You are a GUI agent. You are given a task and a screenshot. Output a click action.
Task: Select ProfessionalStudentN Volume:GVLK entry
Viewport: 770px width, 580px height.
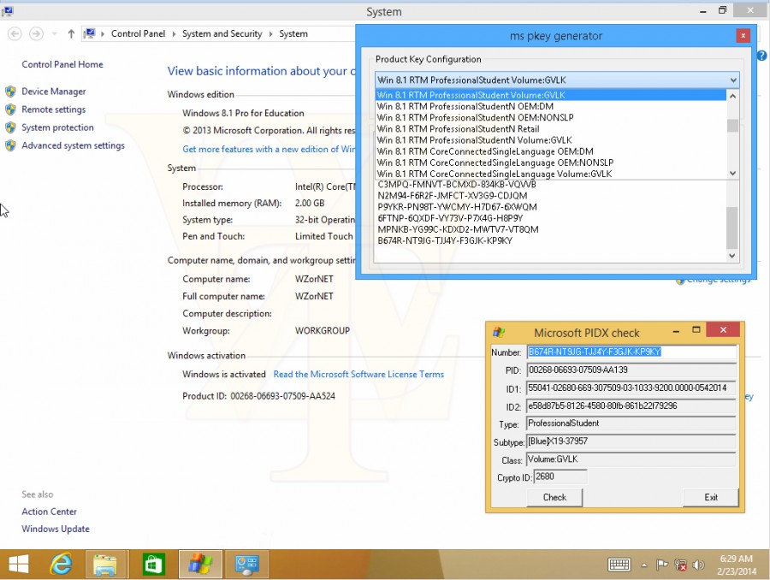[x=550, y=140]
